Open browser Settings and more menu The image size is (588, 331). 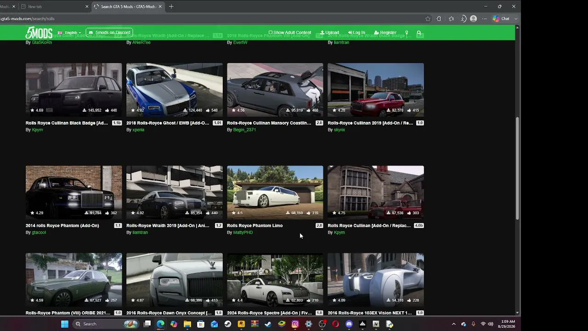point(484,19)
